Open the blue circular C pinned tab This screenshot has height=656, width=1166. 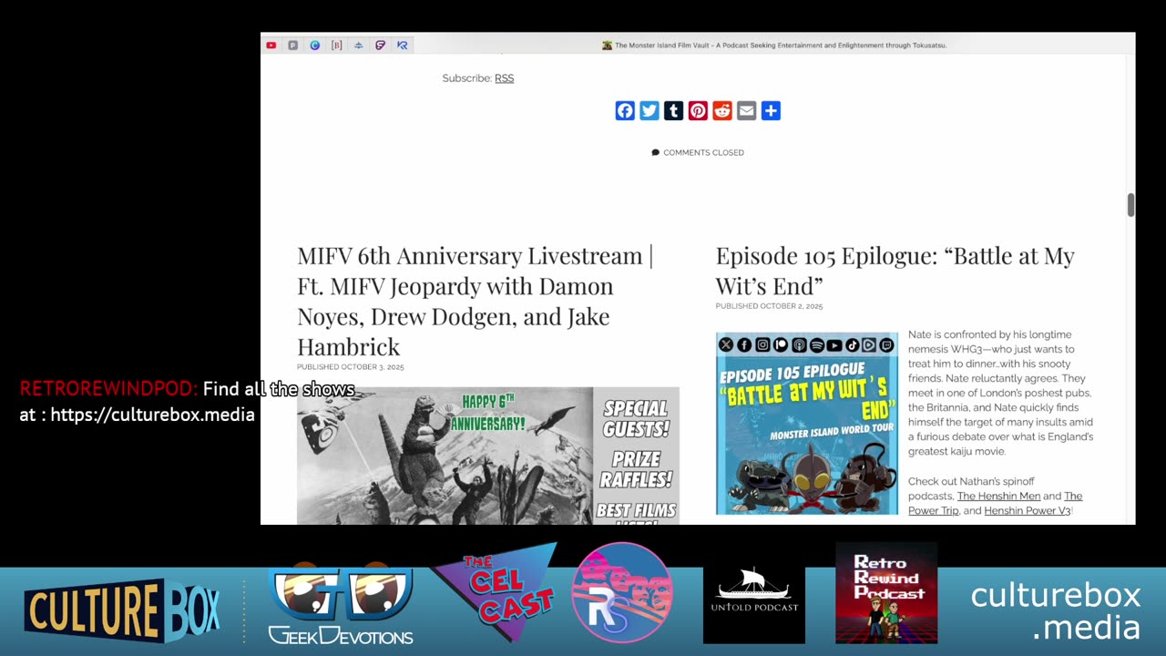(314, 45)
